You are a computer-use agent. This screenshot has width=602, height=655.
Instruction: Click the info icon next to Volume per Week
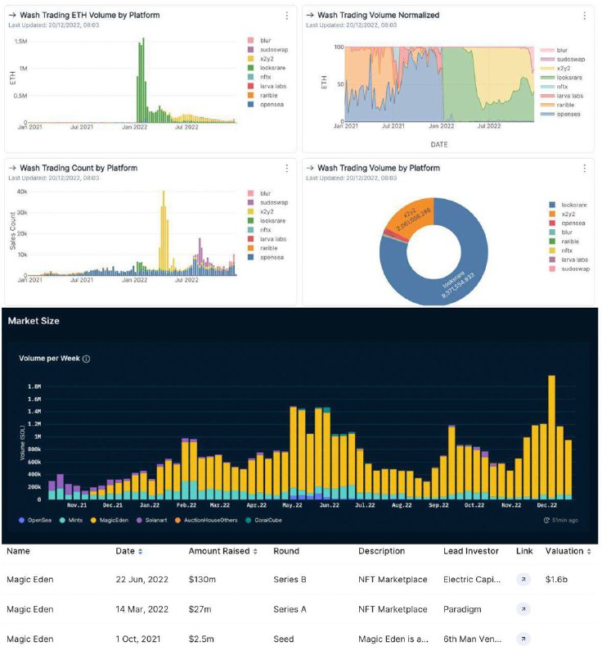pyautogui.click(x=87, y=359)
